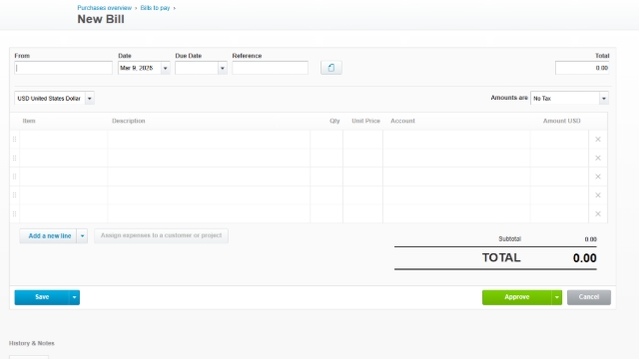Cancel the new bill
The height and width of the screenshot is (359, 639).
[589, 297]
